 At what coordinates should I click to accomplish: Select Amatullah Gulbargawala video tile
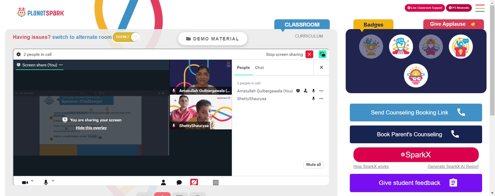[x=201, y=77]
